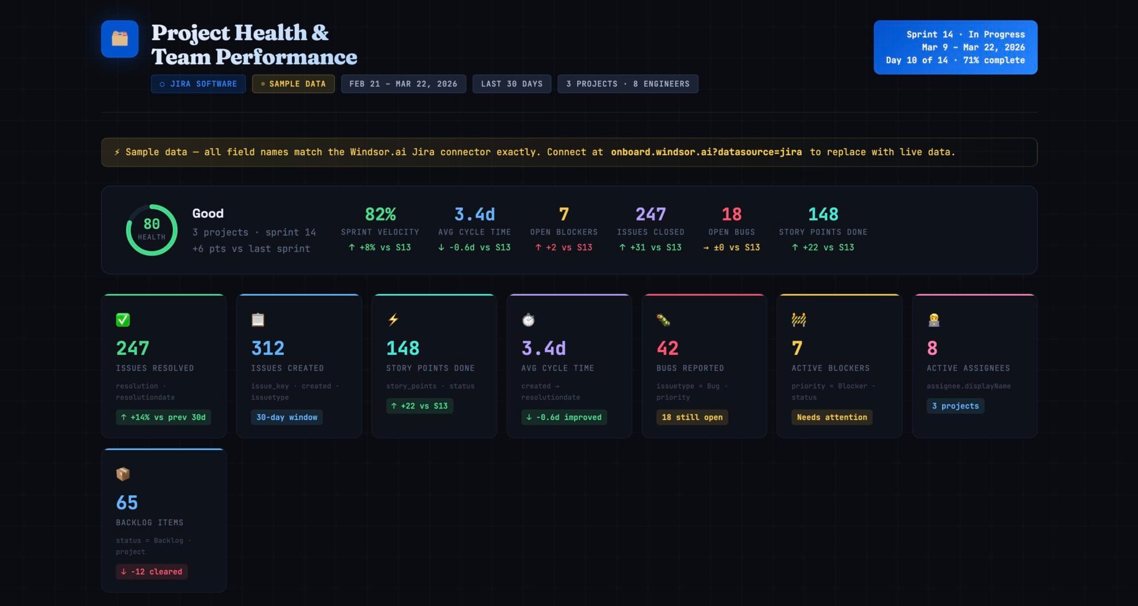Click the -0.6d vs S13 cycle time change
The width and height of the screenshot is (1138, 606).
pos(474,248)
